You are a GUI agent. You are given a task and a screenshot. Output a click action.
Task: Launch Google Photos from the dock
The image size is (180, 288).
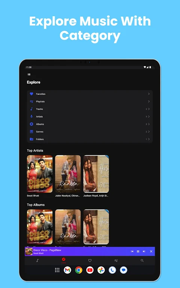[x=101, y=270]
